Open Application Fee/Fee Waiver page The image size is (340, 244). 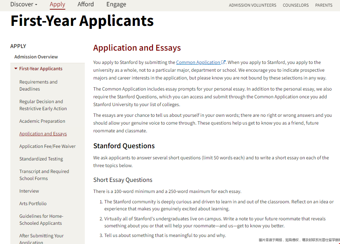[x=47, y=146]
